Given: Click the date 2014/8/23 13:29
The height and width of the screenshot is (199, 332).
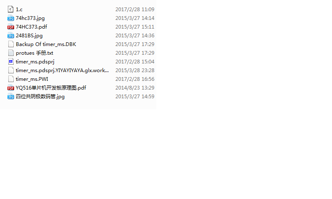Looking at the screenshot, I should (x=134, y=87).
